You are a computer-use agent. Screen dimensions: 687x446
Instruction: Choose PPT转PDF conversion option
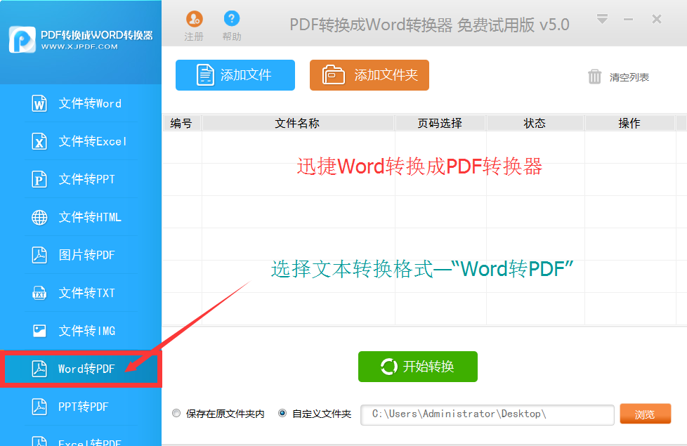(81, 407)
